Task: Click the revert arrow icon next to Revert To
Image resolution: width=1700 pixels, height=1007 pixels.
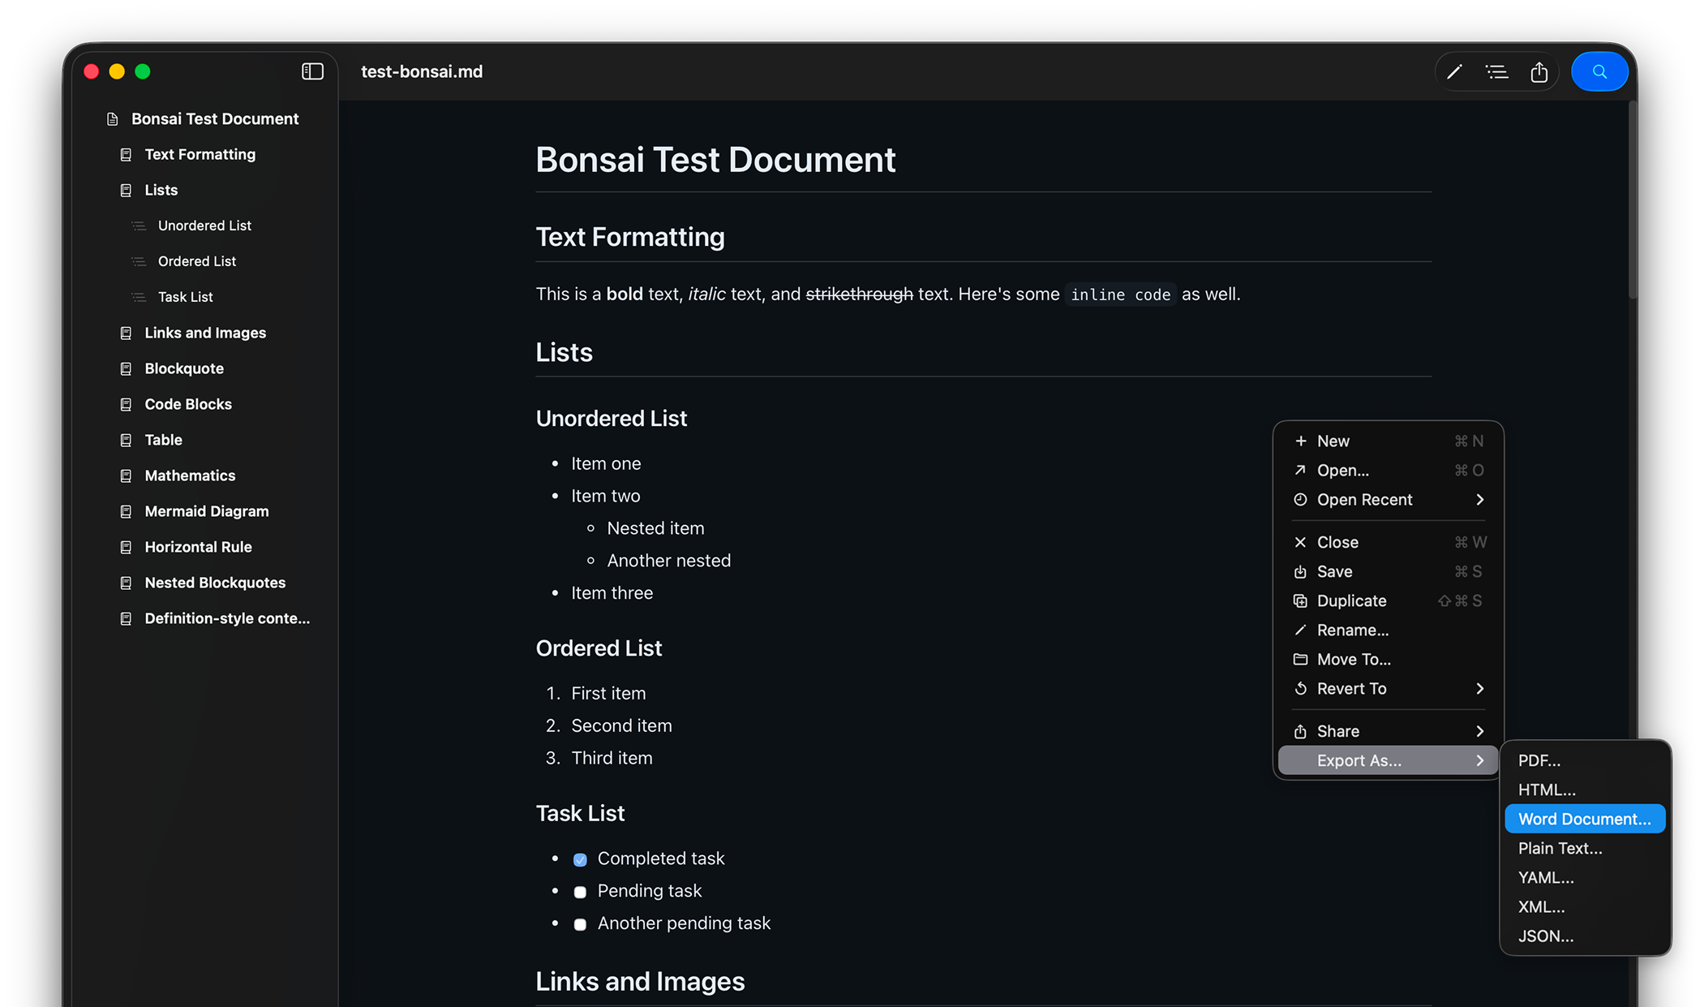Action: (x=1300, y=688)
